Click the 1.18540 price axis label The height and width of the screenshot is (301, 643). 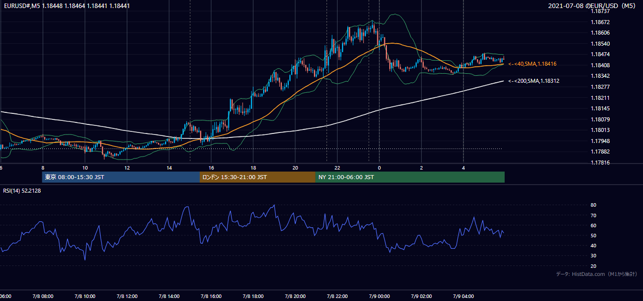coord(600,44)
